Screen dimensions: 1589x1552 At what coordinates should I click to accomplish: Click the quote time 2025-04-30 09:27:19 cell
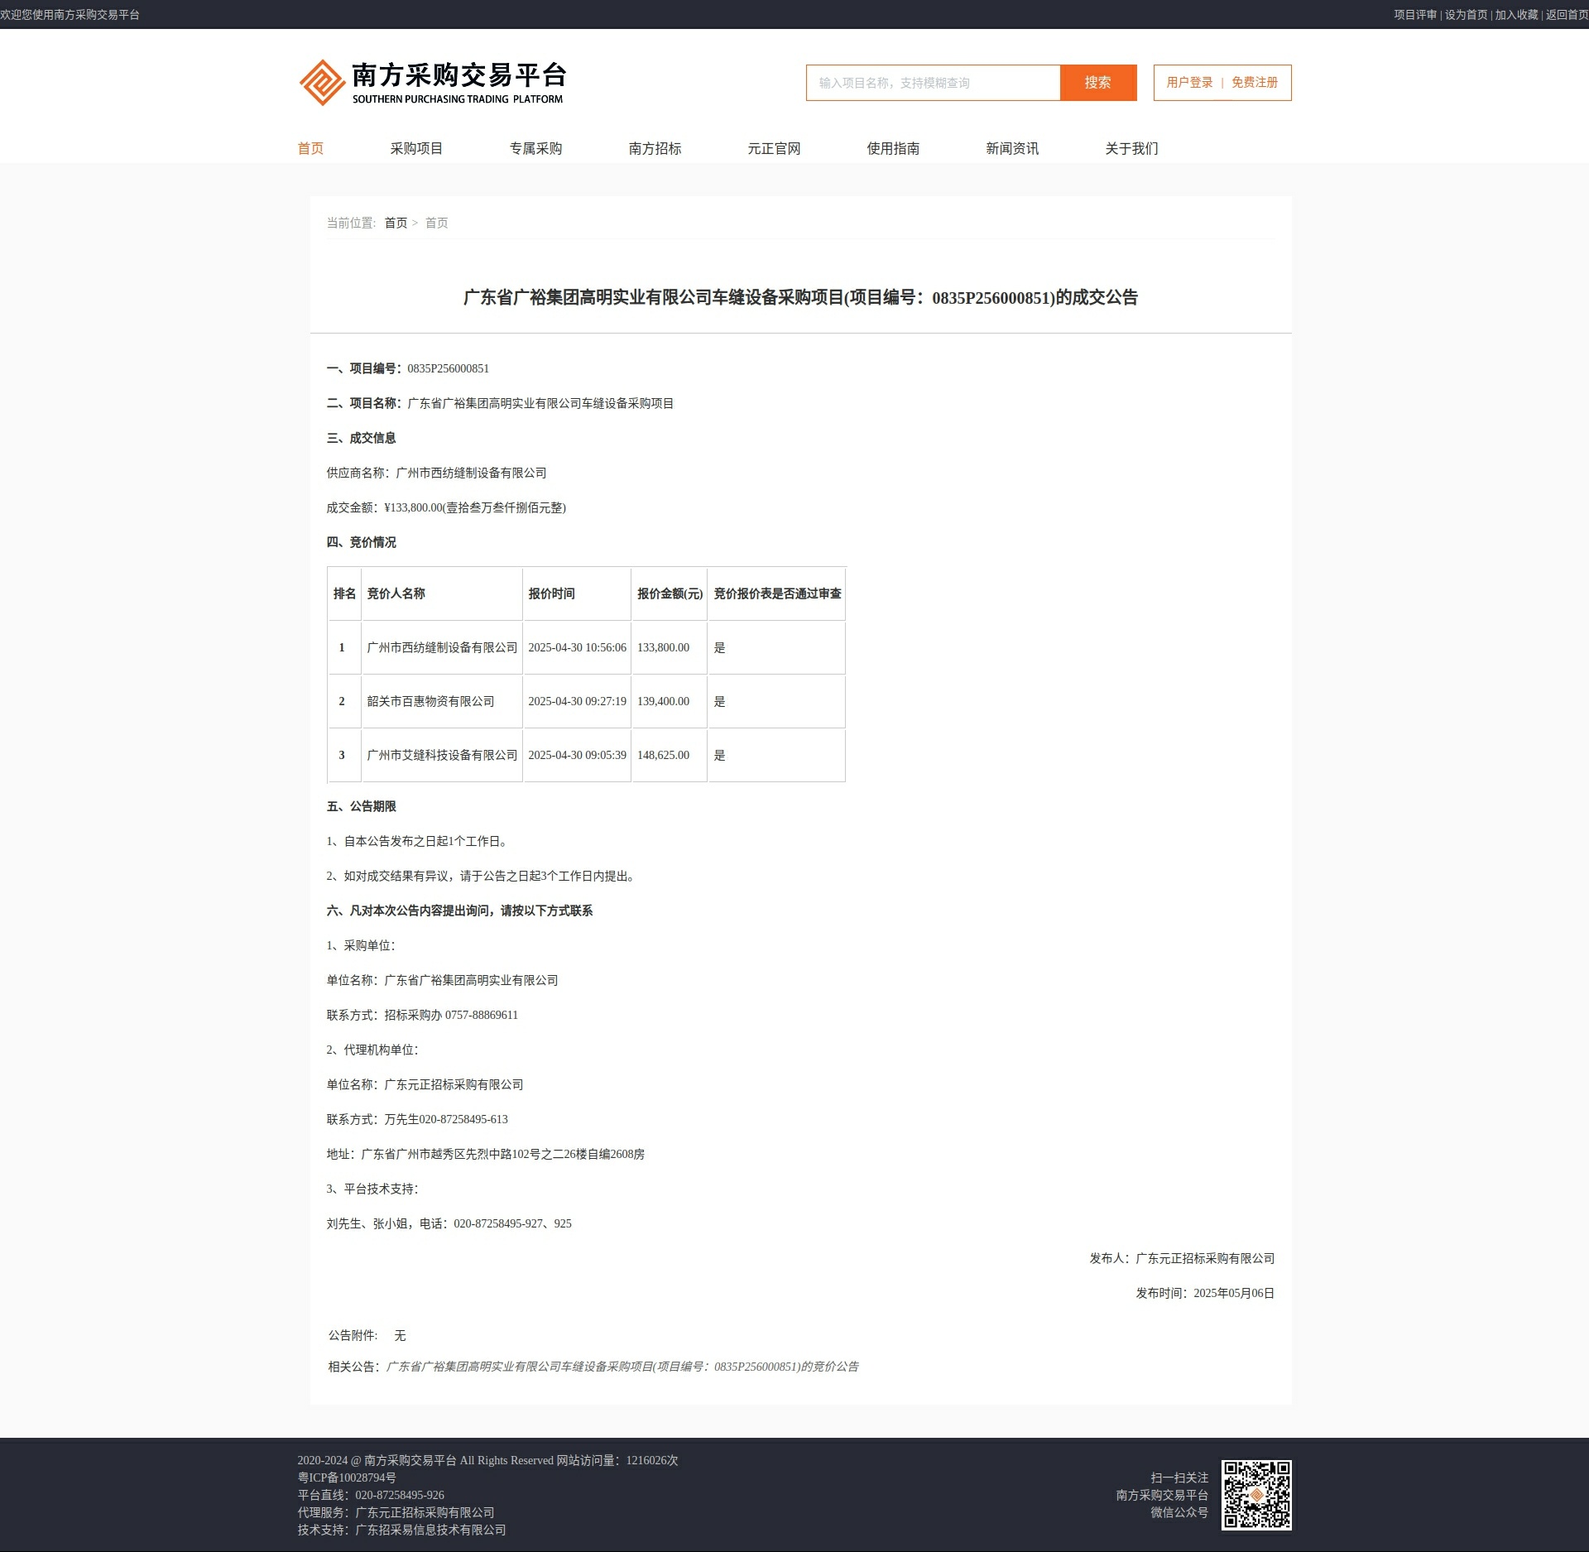coord(577,702)
